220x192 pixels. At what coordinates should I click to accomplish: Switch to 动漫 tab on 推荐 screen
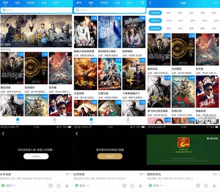(44, 3)
